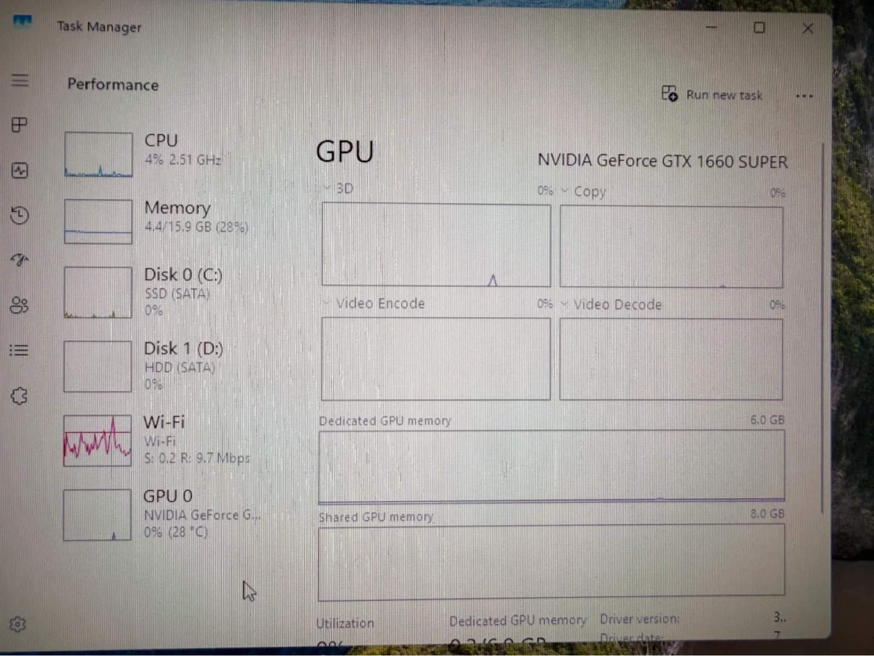Click the Disk 0 (C:) graph thumbnail

(x=98, y=292)
